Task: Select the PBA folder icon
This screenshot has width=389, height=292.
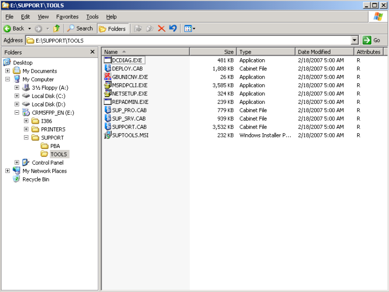Action: [45, 146]
